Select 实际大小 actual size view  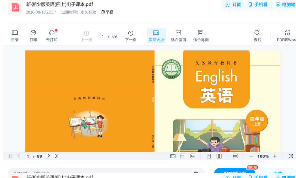[x=156, y=36]
